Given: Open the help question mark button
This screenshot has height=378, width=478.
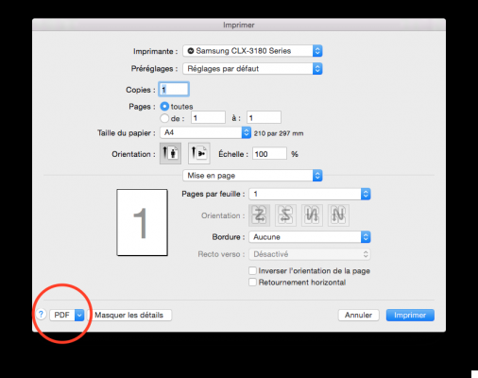Looking at the screenshot, I should point(41,315).
